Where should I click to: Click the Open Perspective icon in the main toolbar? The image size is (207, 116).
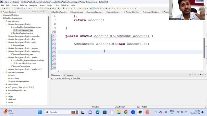point(139,8)
